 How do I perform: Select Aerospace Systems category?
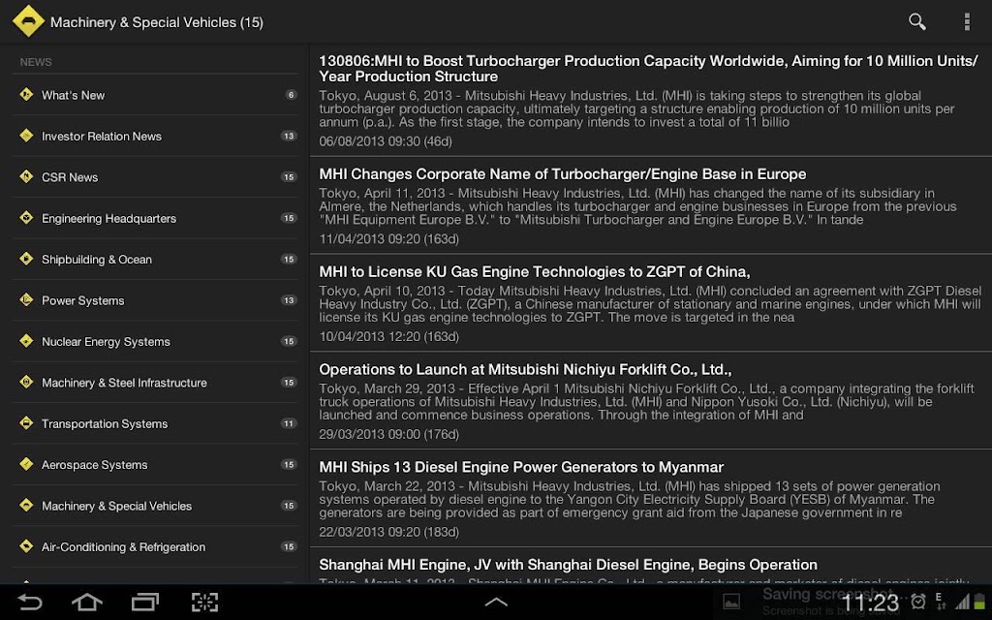(x=155, y=465)
